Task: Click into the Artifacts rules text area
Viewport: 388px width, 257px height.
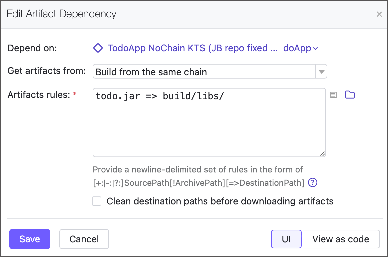Action: point(209,127)
